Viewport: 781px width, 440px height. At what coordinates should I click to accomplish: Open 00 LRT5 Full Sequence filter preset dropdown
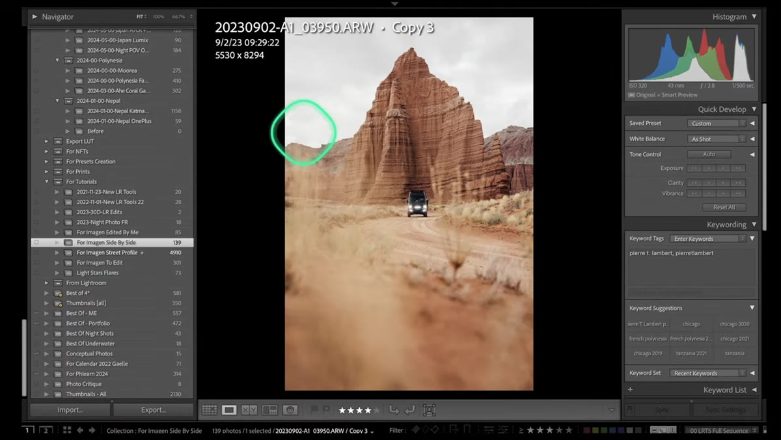coord(721,430)
